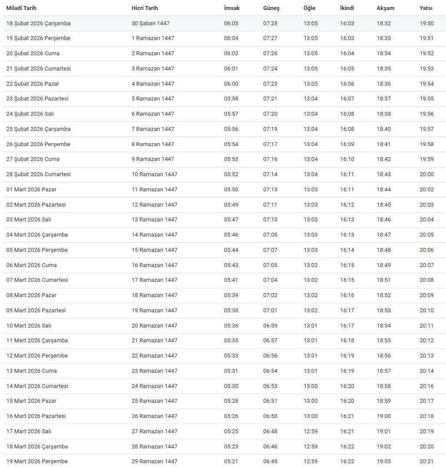The image size is (446, 468).
Task: Click Yatsı time 20:00 on 28 Şubat
Action: (426, 174)
